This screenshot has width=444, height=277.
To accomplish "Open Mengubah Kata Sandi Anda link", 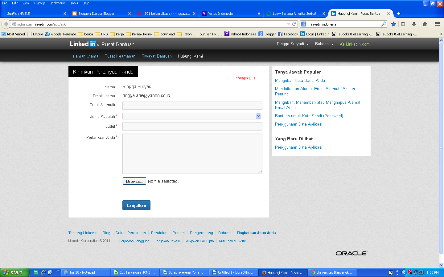I will [300, 80].
